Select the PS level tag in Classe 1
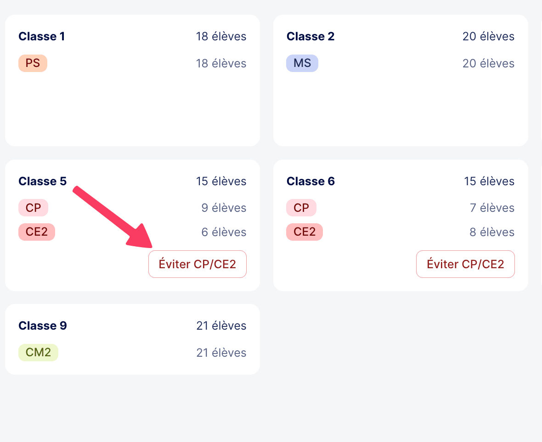 pyautogui.click(x=33, y=63)
